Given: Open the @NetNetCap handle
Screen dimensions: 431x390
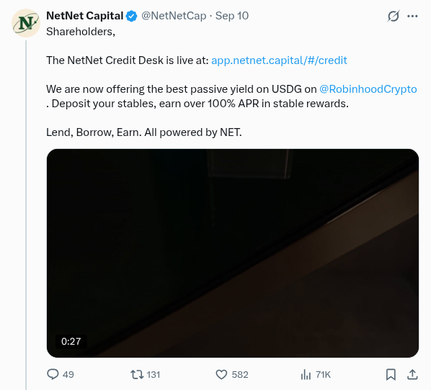Looking at the screenshot, I should (174, 16).
